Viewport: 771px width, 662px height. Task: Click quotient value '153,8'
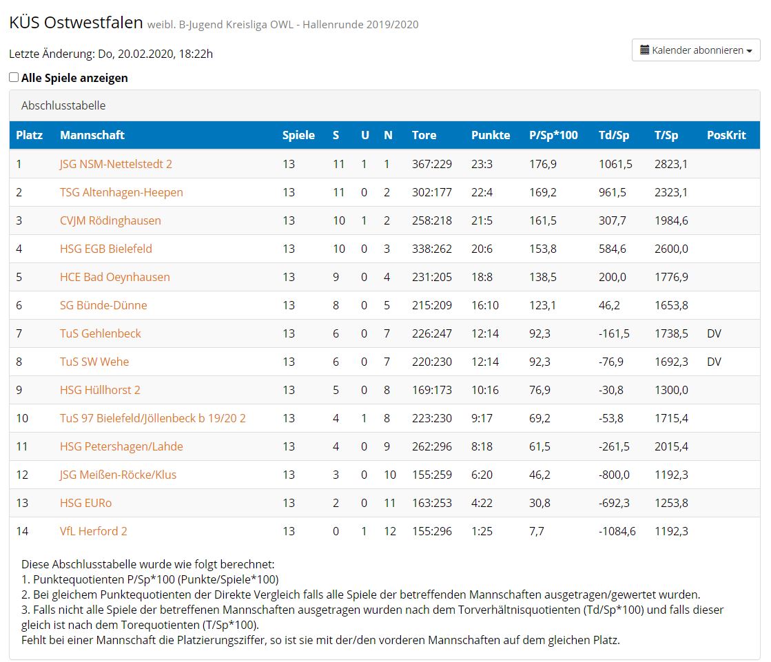pyautogui.click(x=543, y=249)
